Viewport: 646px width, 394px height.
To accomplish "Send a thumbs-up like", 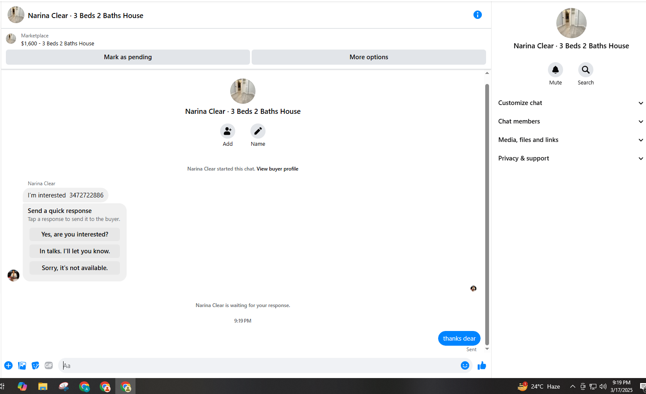I will point(482,365).
